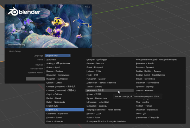Select Finnish - Suomi
Image resolution: width=190 pixels, height=128 pixels.
(x=65, y=117)
